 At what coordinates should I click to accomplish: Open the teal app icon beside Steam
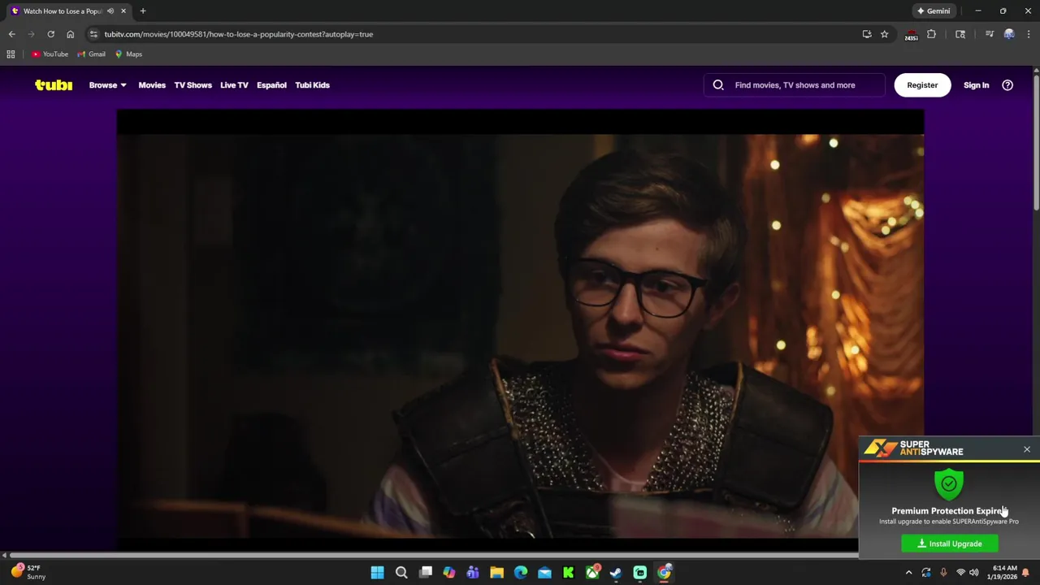(x=640, y=573)
